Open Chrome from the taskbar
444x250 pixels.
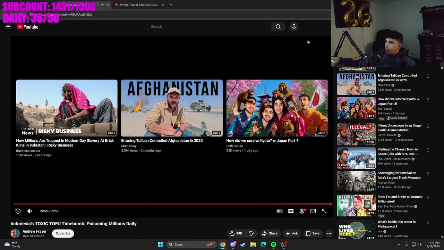223,244
